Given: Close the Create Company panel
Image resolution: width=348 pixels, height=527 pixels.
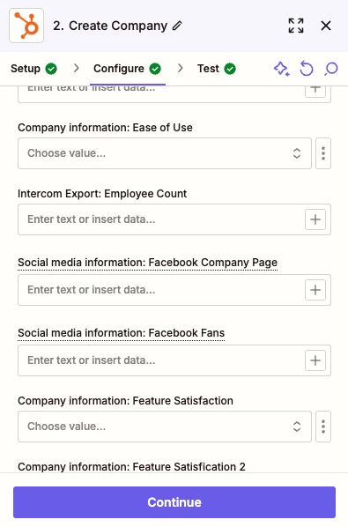Looking at the screenshot, I should 326,26.
